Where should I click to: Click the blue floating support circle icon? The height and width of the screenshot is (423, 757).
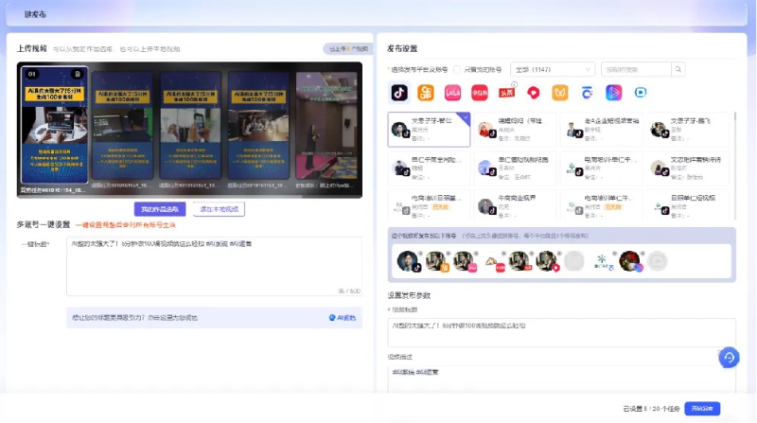(x=729, y=358)
